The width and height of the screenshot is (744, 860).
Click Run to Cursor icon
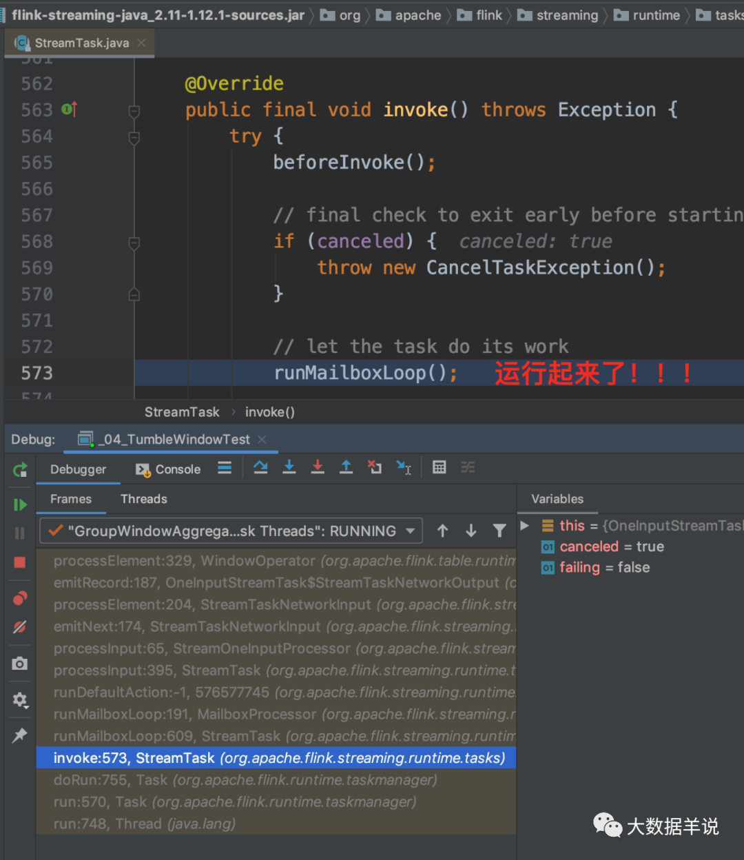click(403, 467)
